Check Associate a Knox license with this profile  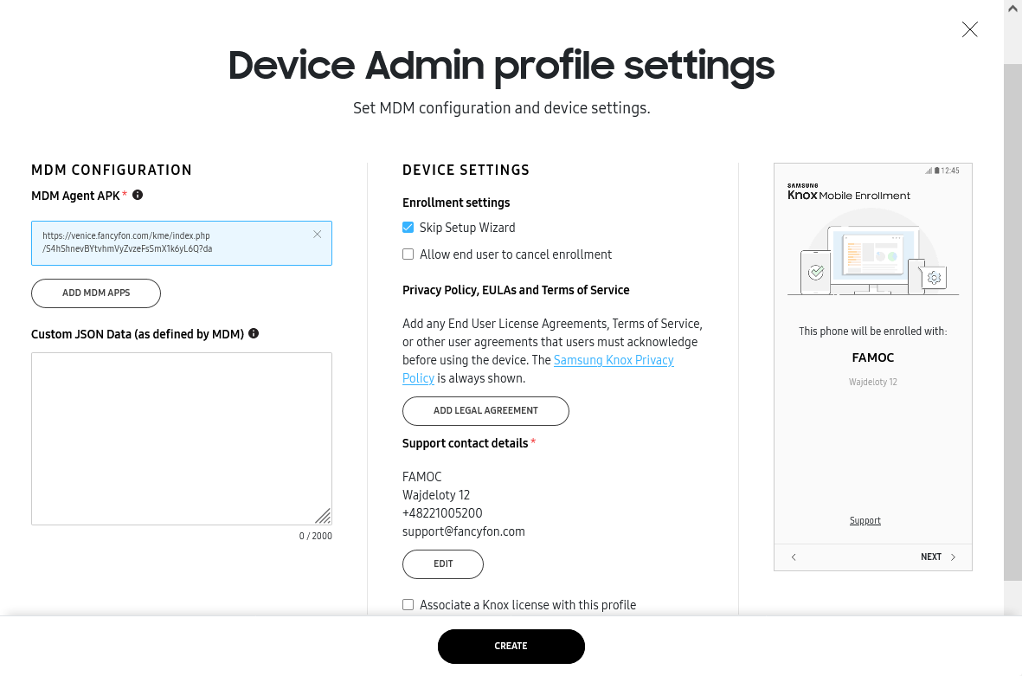pyautogui.click(x=408, y=605)
